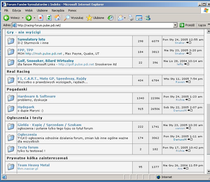Open the Gry - nie wyścigi category link

click(24, 32)
